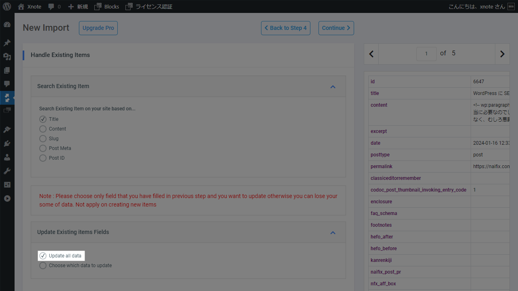Click the 'classiceditorremember' cell
518x291 pixels.
(420, 178)
